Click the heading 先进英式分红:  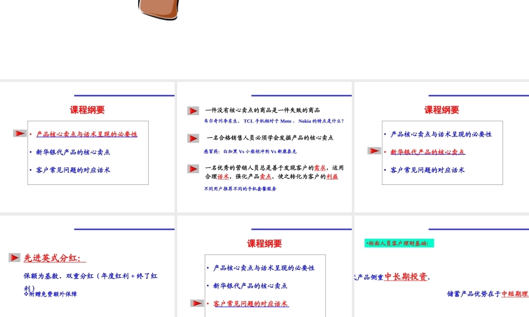[54, 258]
